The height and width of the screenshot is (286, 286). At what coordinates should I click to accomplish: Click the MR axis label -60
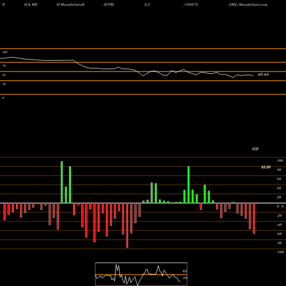pyautogui.click(x=279, y=234)
